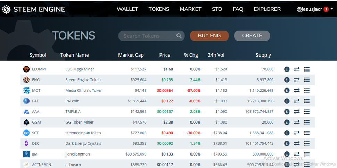Select the 'jjangjjangman' token name
337x168 pixels.
coord(77,154)
